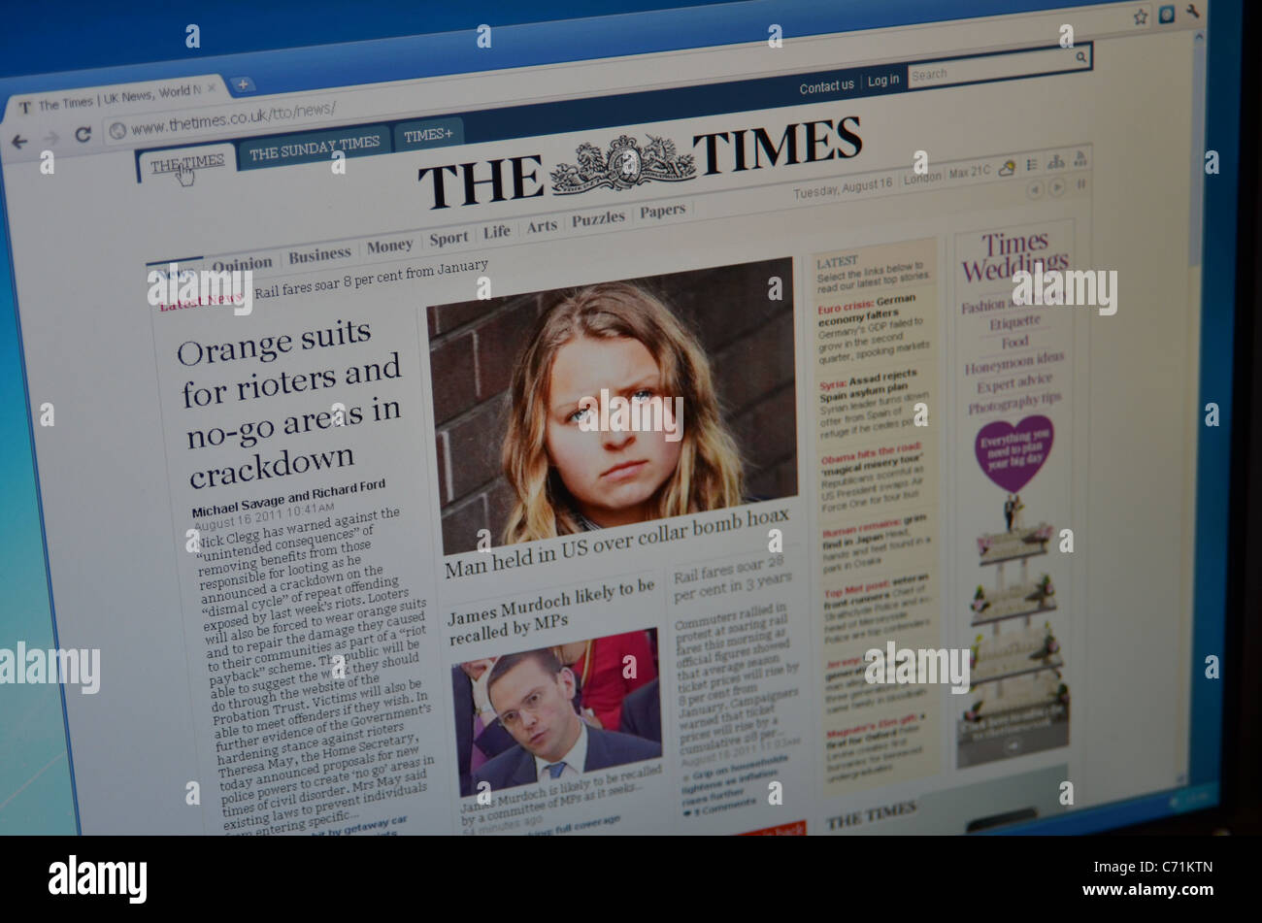Click the browser back arrow

(18, 141)
